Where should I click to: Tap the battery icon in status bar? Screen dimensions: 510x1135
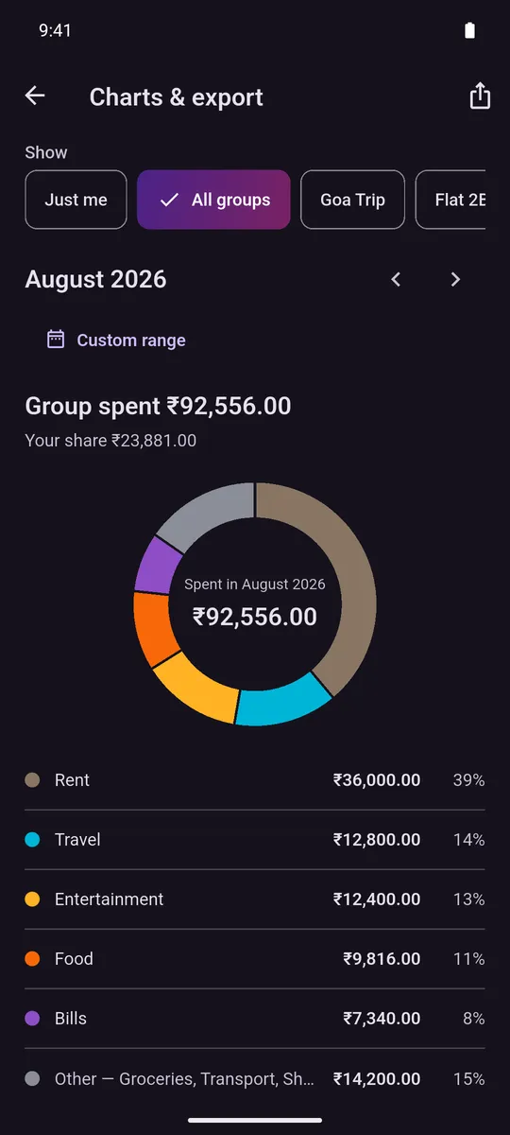(470, 30)
